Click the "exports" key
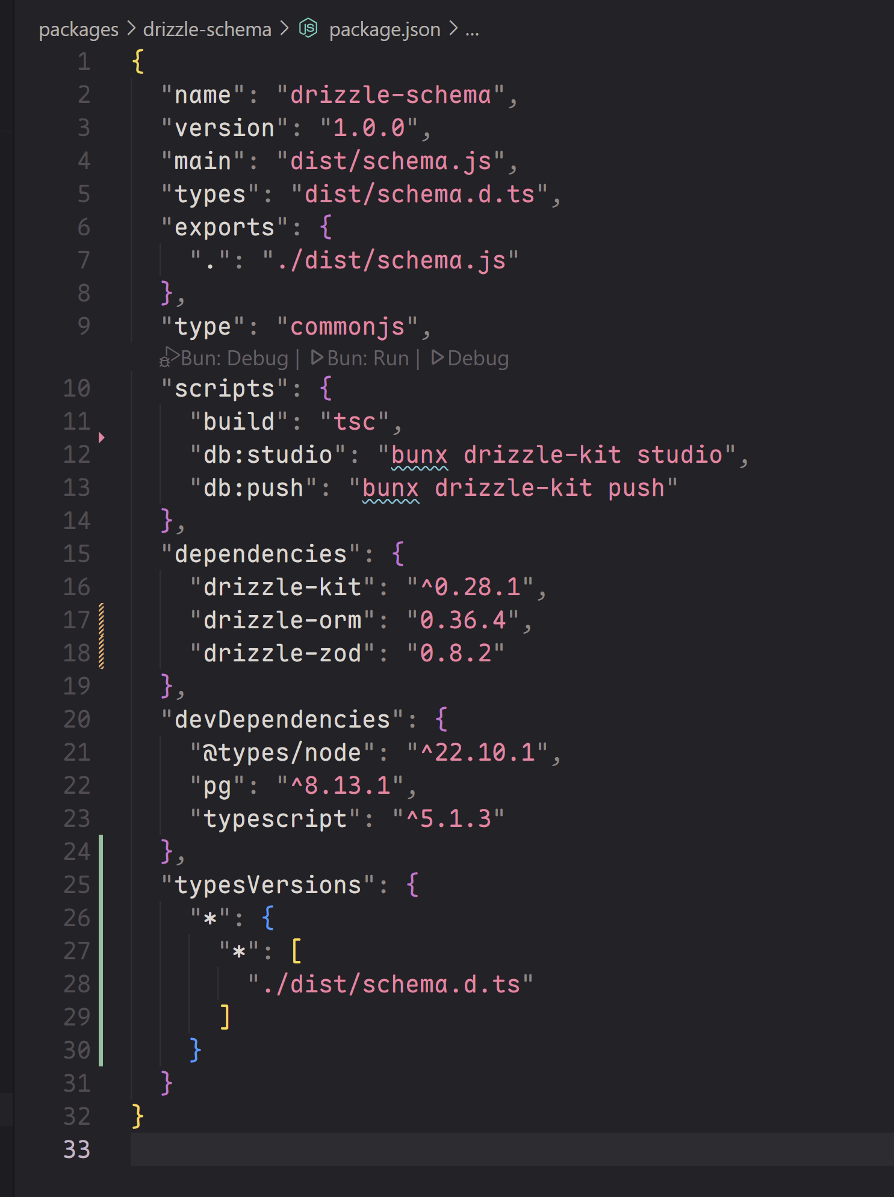The height and width of the screenshot is (1197, 894). [225, 227]
